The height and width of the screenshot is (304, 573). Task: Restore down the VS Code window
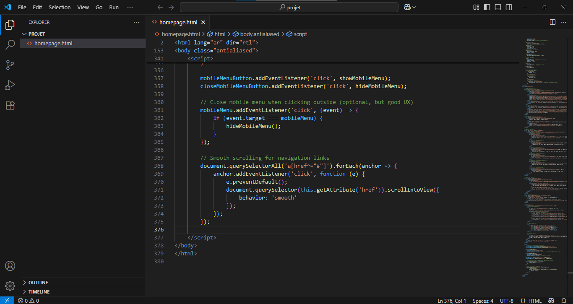pyautogui.click(x=544, y=7)
